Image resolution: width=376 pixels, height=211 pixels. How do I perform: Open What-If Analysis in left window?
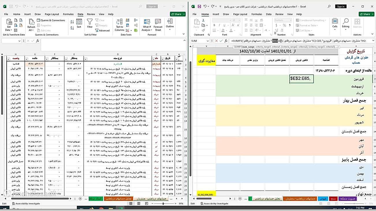point(147,25)
